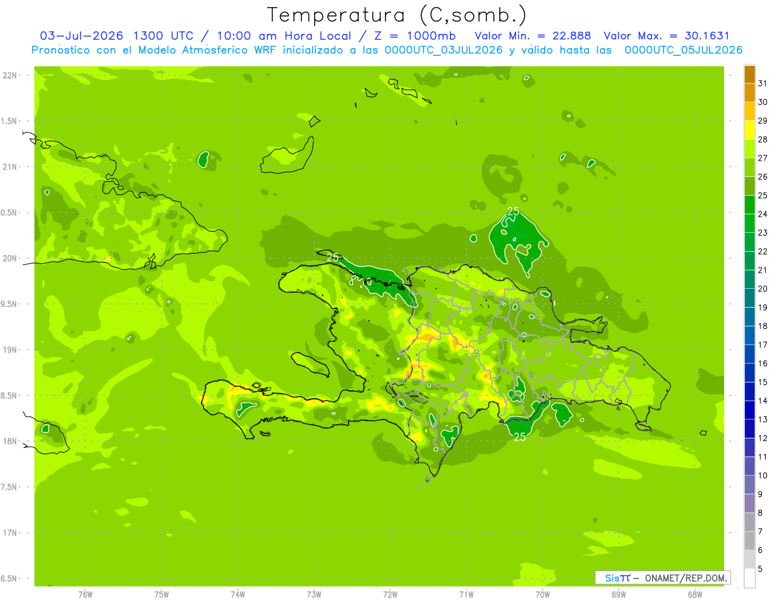Pick the purple legend swatch between 9 and 10
This screenshot has height=603, width=780.
point(749,485)
